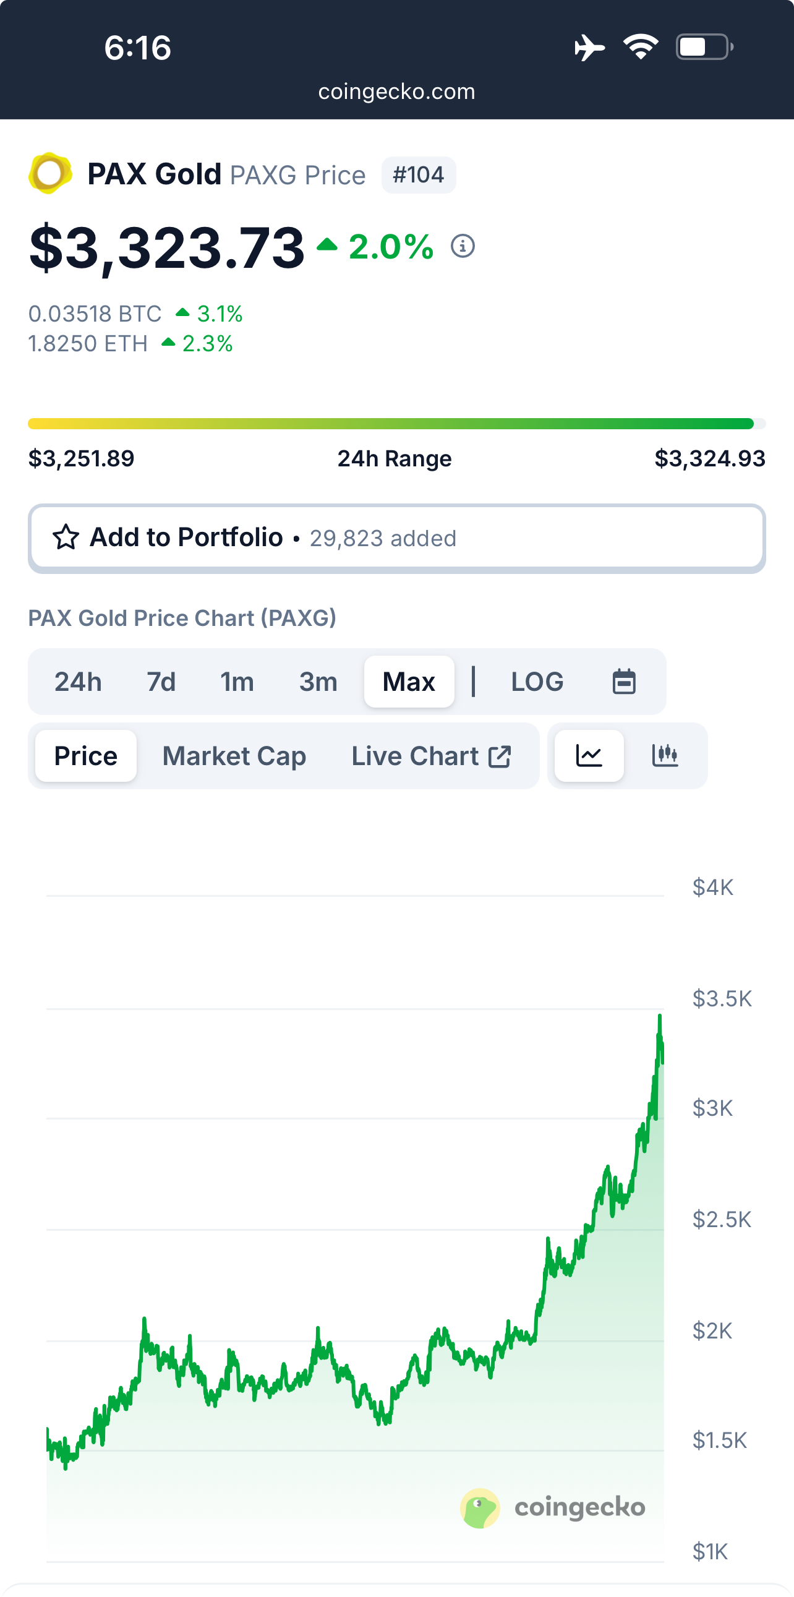Image resolution: width=794 pixels, height=1597 pixels.
Task: Open the calendar date range picker
Action: [x=623, y=682]
